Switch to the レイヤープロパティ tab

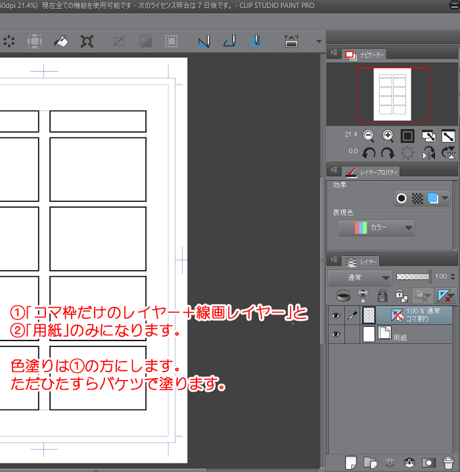tap(371, 172)
